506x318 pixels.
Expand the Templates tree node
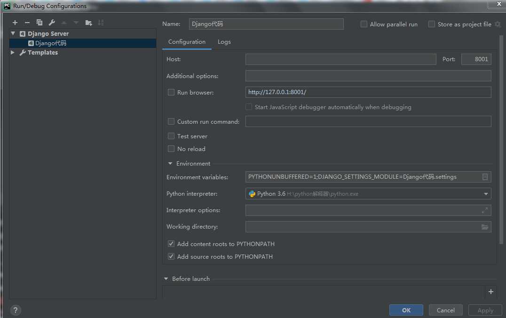13,53
